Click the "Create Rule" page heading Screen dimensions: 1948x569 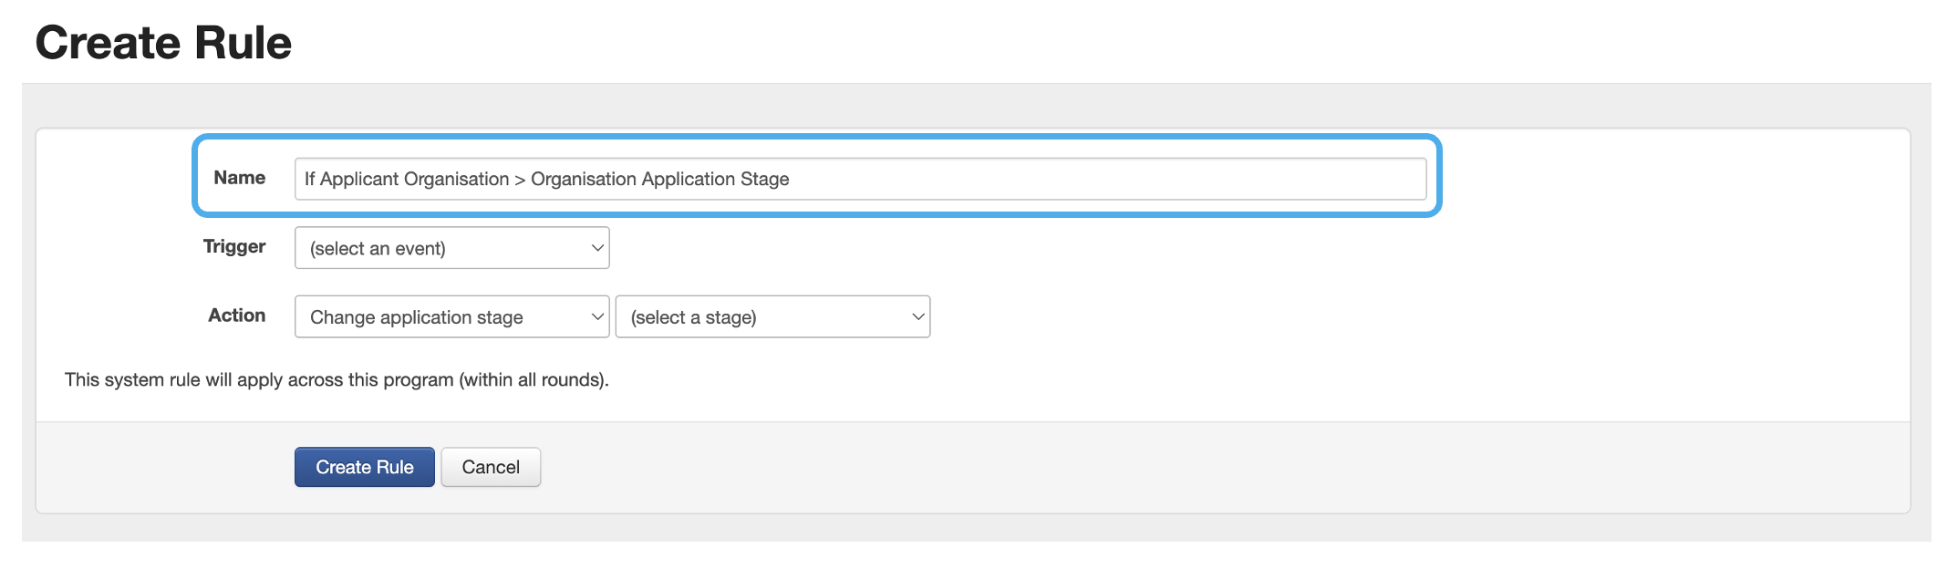tap(163, 43)
